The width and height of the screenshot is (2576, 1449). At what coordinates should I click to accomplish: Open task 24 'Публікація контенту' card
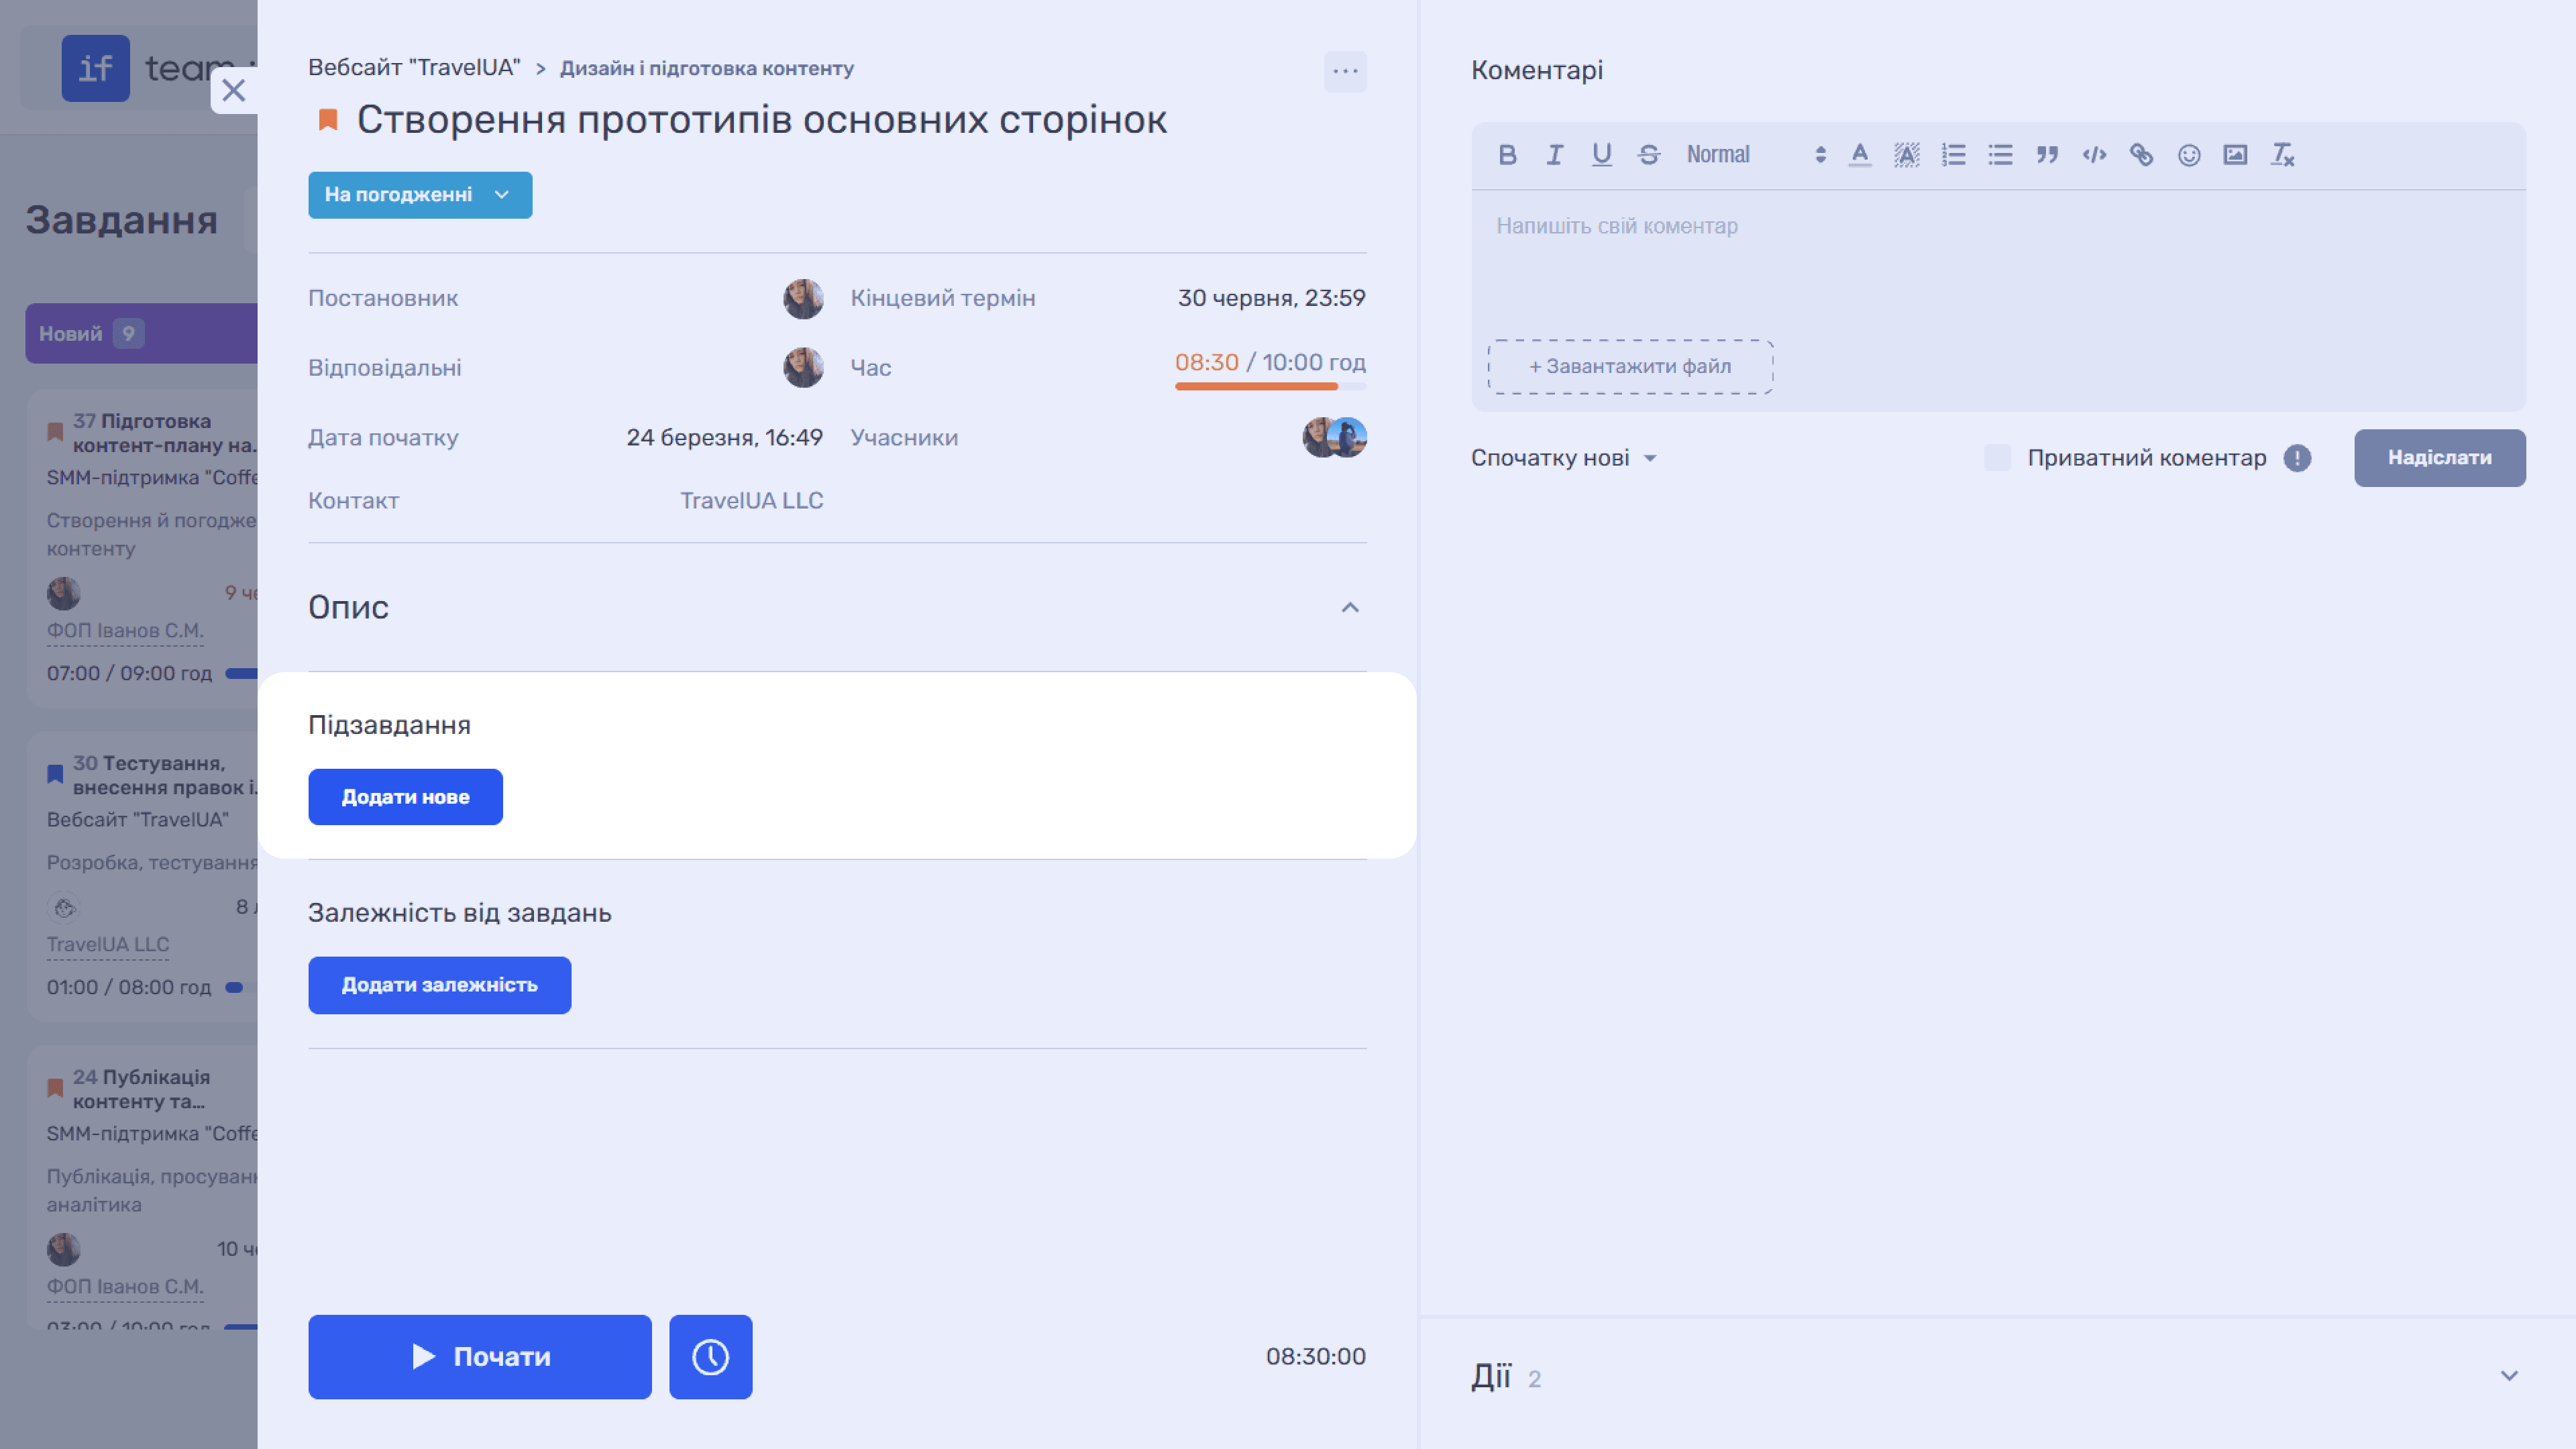143,1188
